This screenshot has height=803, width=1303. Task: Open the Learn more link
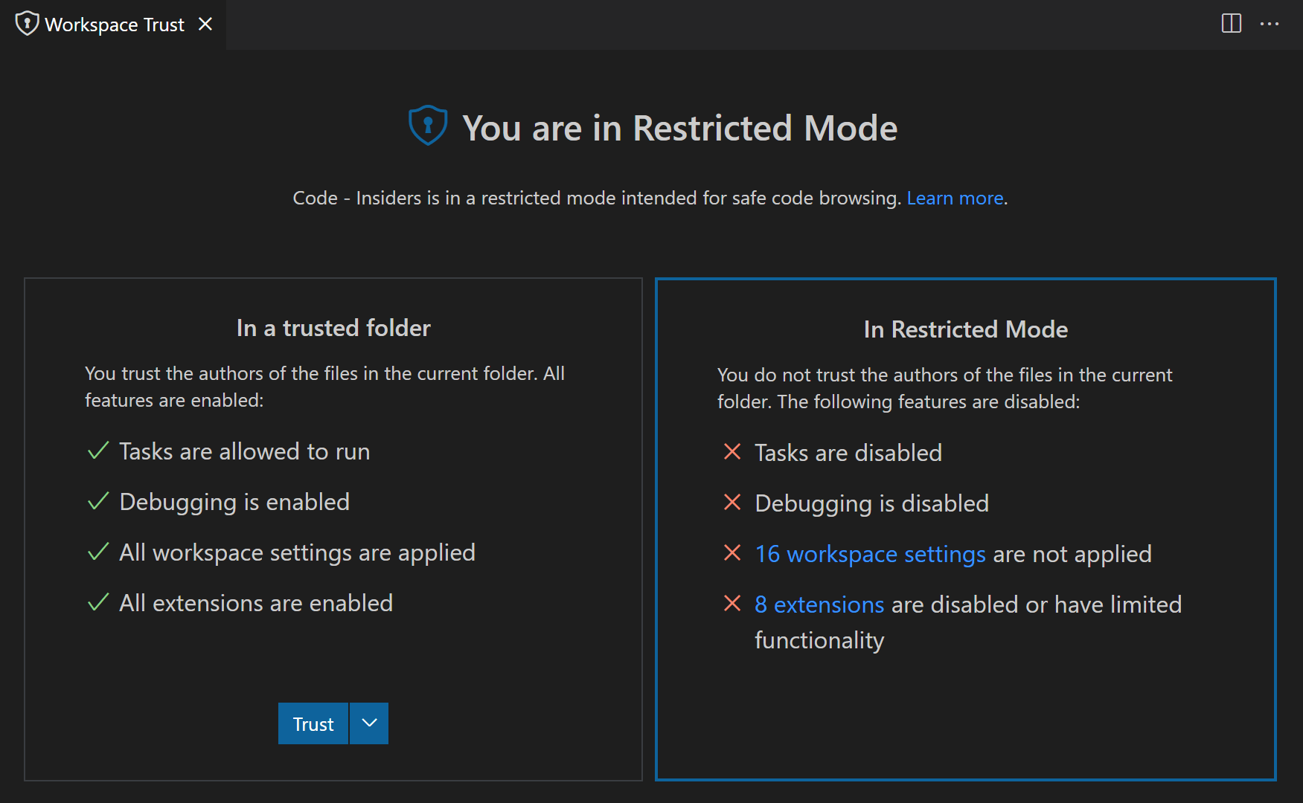(955, 198)
